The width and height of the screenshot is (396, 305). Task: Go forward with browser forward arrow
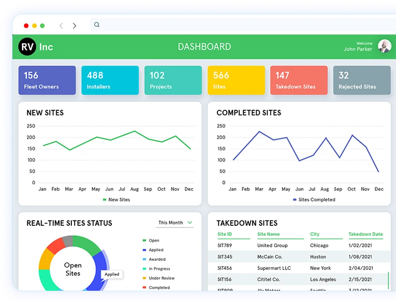75,26
